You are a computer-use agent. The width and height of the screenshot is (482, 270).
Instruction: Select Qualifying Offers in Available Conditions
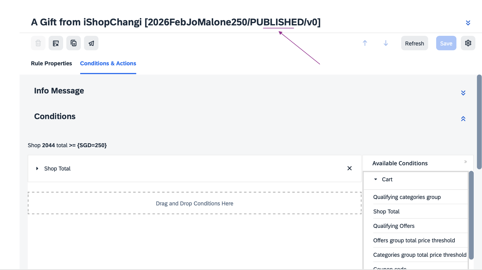(394, 226)
